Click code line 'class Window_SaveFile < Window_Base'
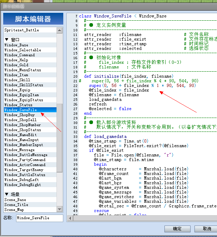 click(123, 16)
